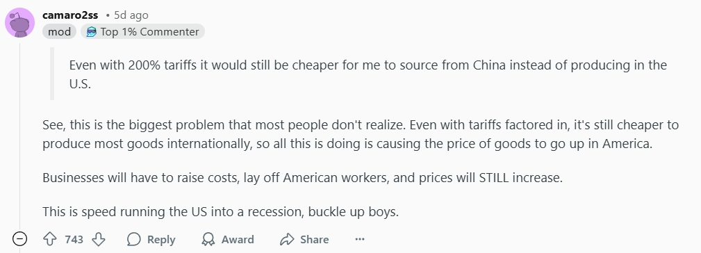The image size is (701, 253).
Task: Click the Share arrow icon
Action: [286, 239]
